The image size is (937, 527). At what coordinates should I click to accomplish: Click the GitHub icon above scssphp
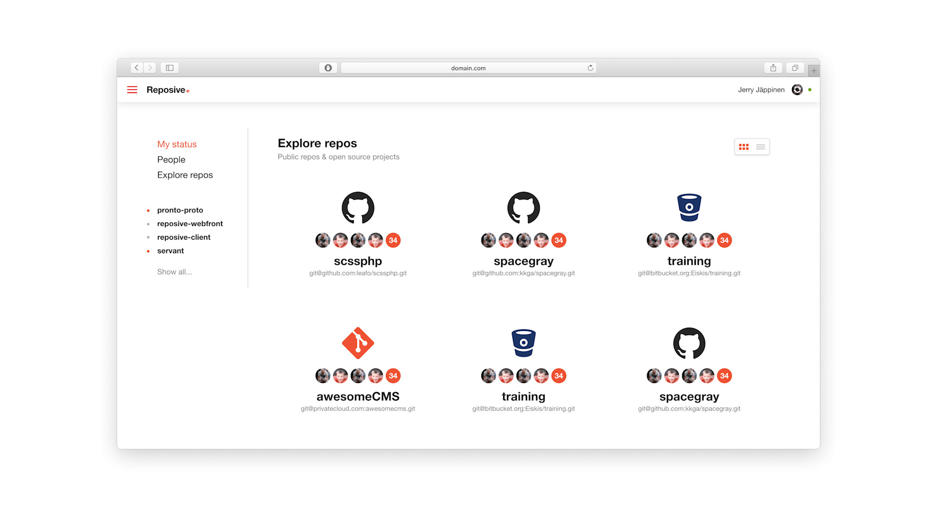tap(358, 208)
